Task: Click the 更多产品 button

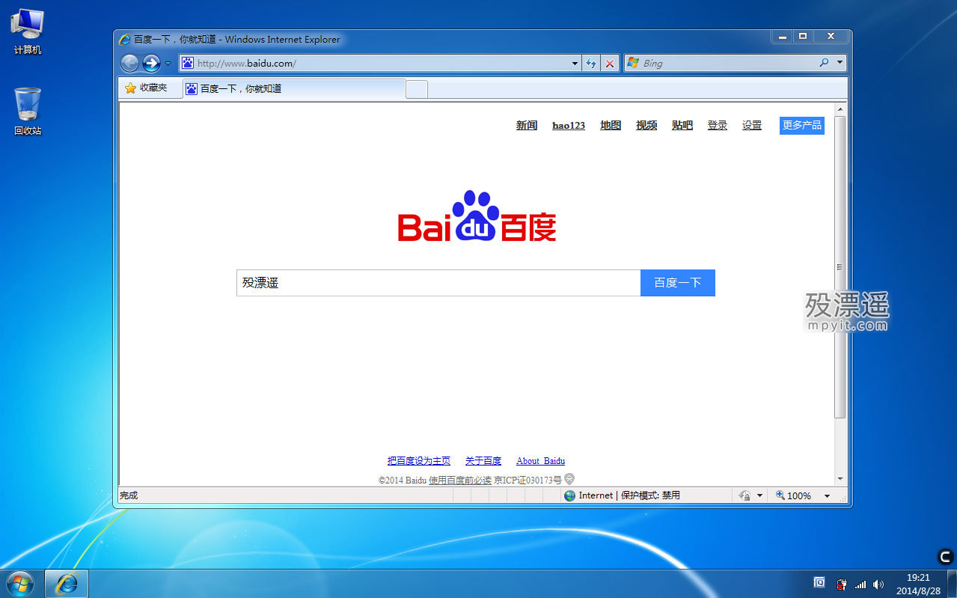Action: [801, 126]
